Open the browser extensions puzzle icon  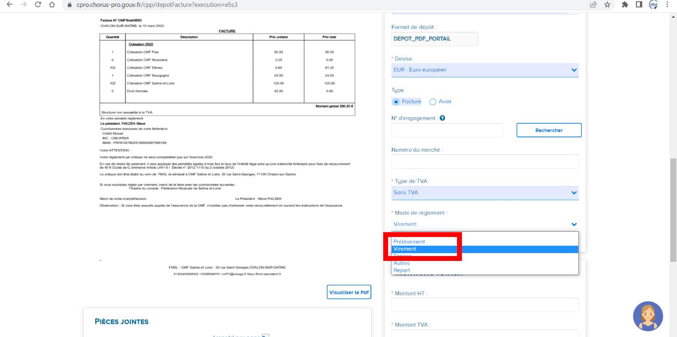click(625, 5)
